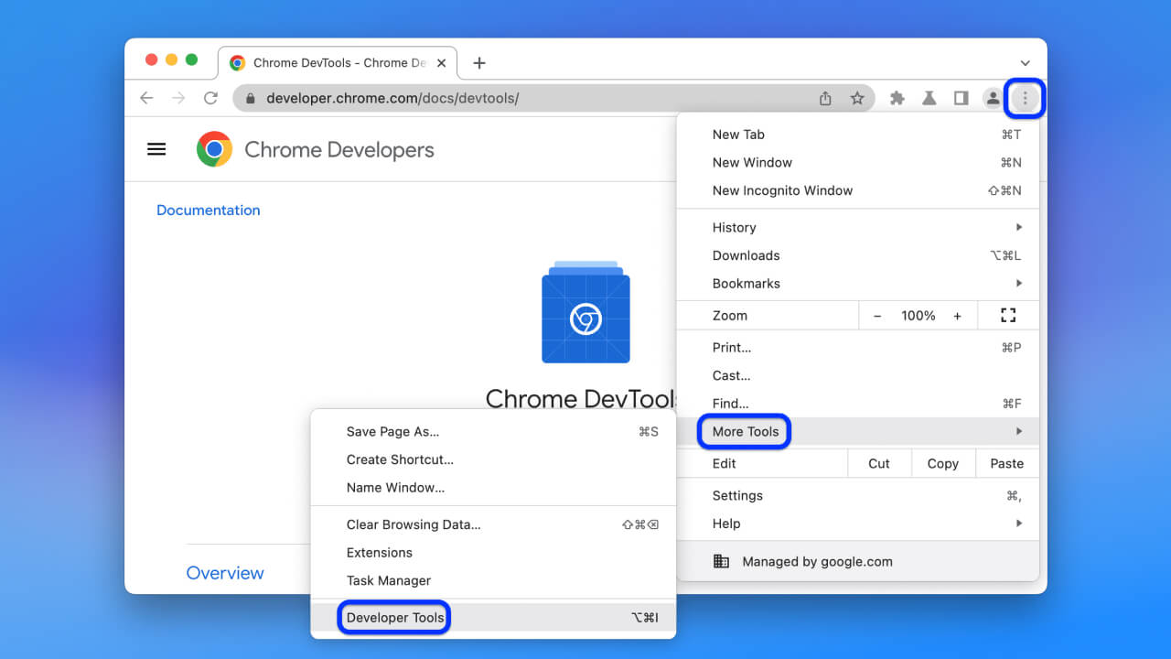Viewport: 1171px width, 659px height.
Task: Click the building icon next to Managed by google.com
Action: click(721, 562)
